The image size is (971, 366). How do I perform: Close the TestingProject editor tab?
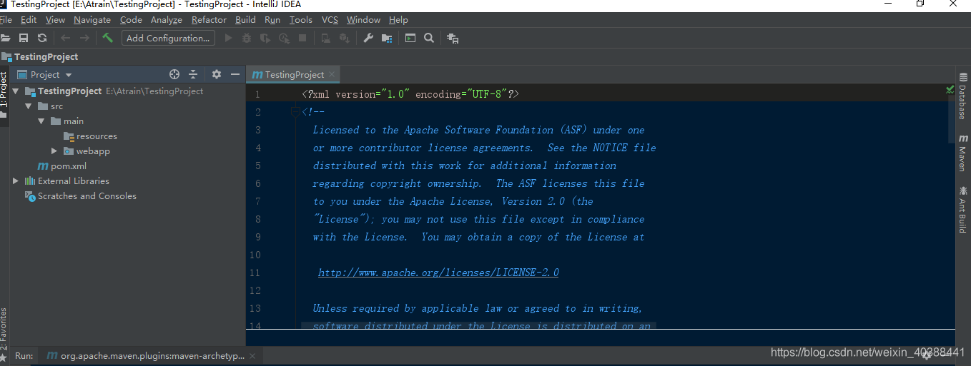pyautogui.click(x=332, y=74)
